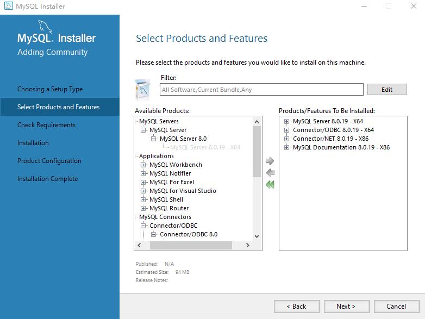Click the vertical scrollbar down arrow
Viewport: 425px width, 319px height.
click(x=257, y=236)
